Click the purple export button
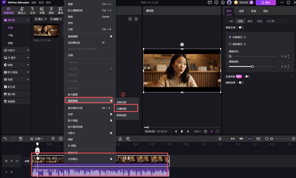296x178 pixels. [x=266, y=3]
